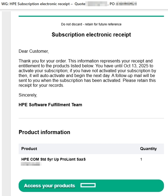Click blurred SKU below product name
This screenshot has width=168, height=196.
[x=31, y=164]
